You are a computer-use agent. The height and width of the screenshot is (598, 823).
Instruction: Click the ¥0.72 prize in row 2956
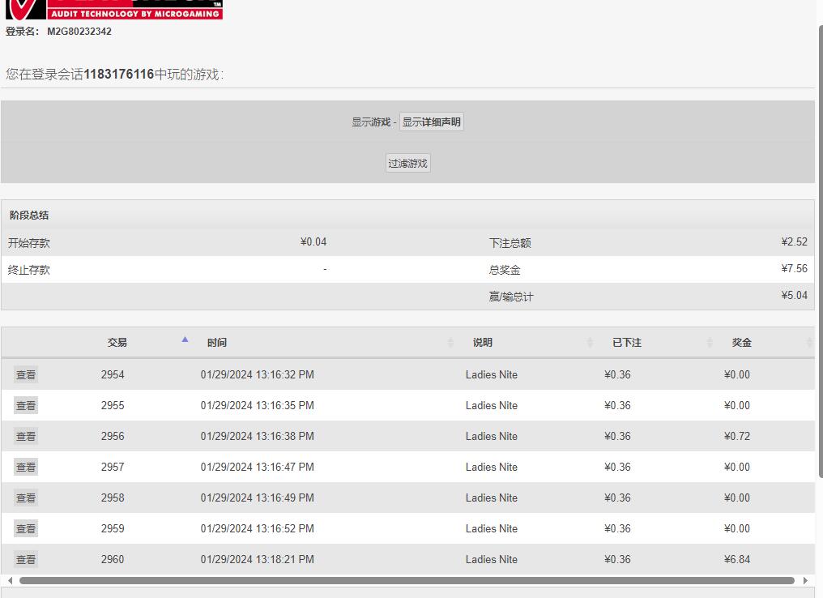click(737, 436)
